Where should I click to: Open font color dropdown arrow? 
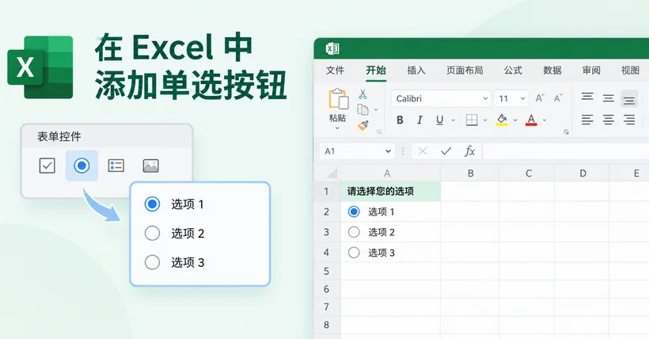(x=545, y=120)
